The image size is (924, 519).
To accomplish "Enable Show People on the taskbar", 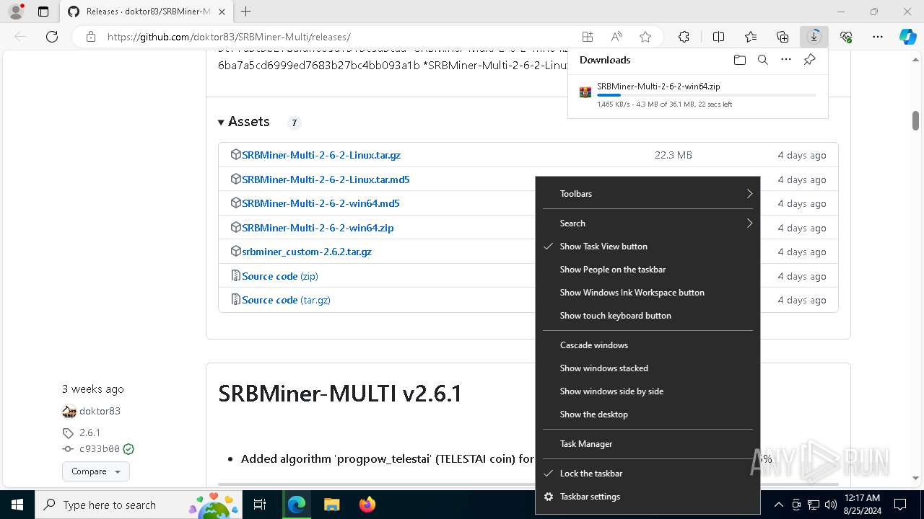I will (x=648, y=270).
